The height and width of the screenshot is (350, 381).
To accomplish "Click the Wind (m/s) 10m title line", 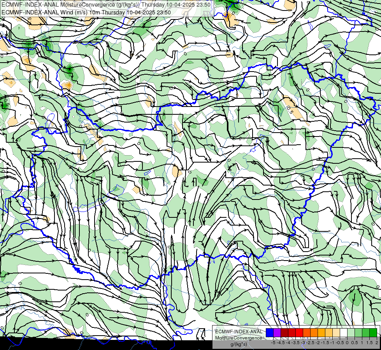I will click(x=86, y=12).
